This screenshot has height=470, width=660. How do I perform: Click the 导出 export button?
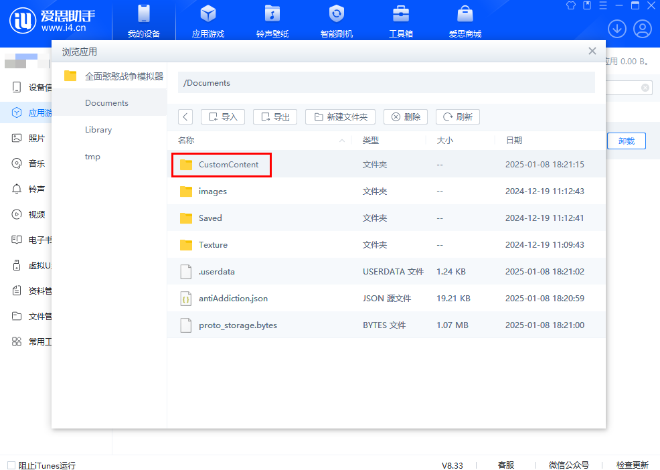(275, 116)
